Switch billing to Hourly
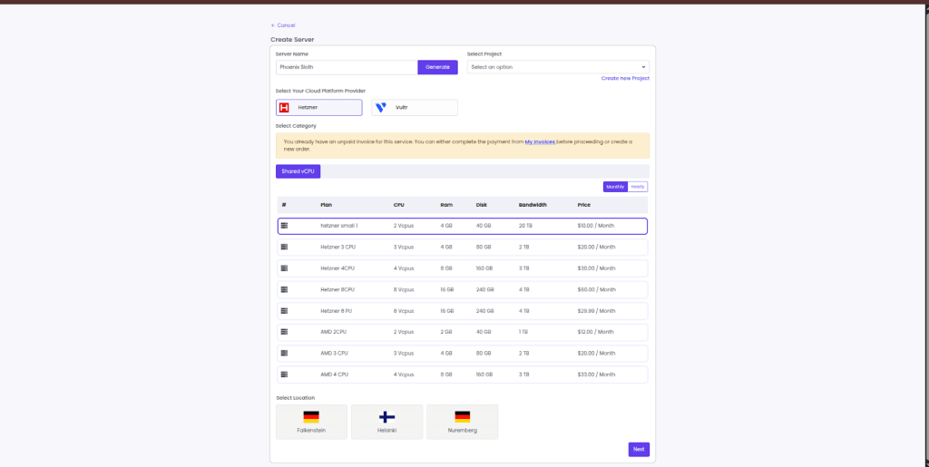Image resolution: width=929 pixels, height=467 pixels. point(638,187)
